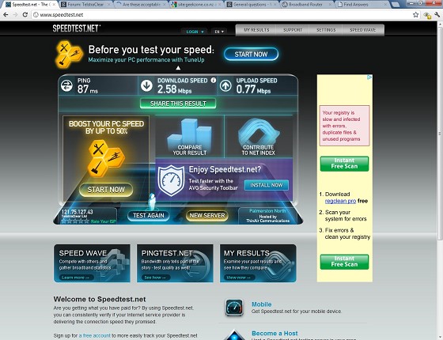Click the registry warning pink ad box
Viewport: 443px width, 340px height.
coord(344,126)
